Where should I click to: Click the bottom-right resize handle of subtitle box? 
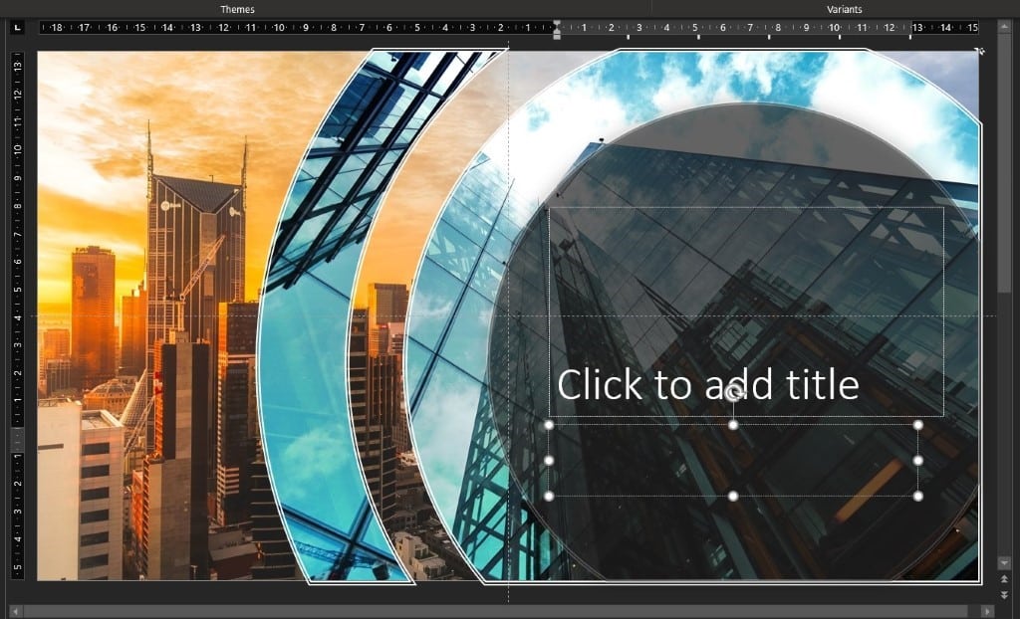tap(917, 496)
